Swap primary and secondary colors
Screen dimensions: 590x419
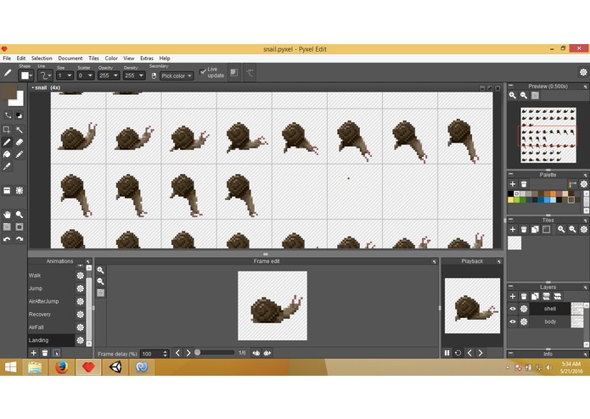(8, 115)
